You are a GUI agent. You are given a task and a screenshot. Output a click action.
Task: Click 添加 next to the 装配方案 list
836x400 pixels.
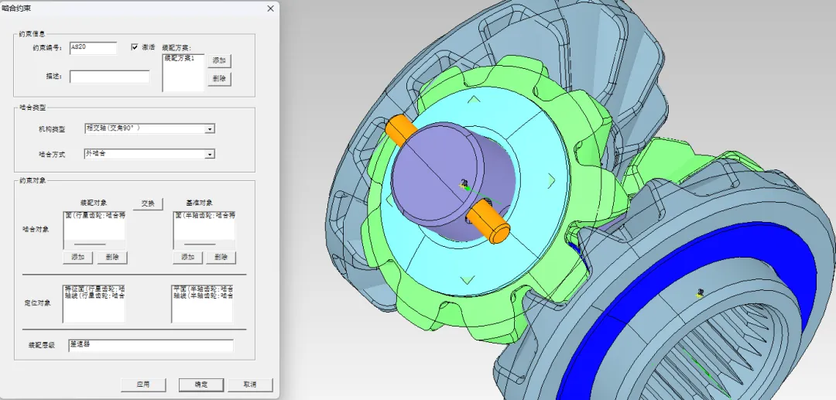point(219,61)
